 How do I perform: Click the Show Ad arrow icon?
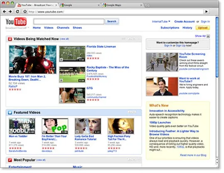[x=208, y=36]
